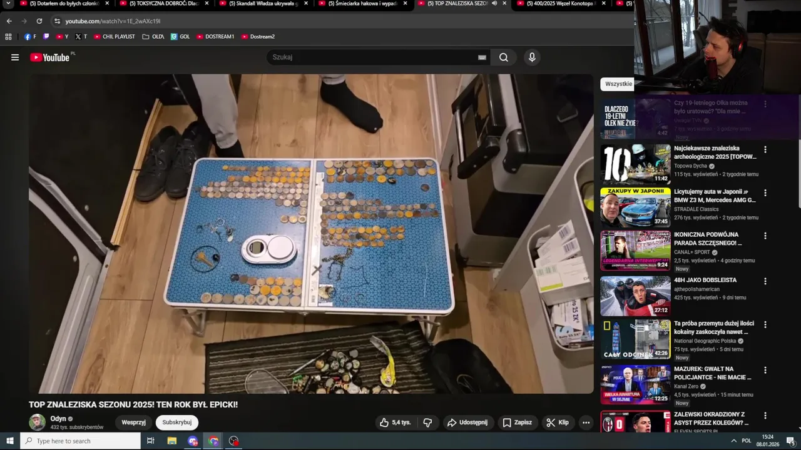Click the magnifier search button
The width and height of the screenshot is (801, 450).
[504, 57]
